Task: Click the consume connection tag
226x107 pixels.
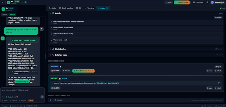Action: pos(59,100)
